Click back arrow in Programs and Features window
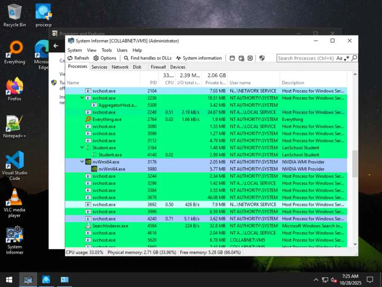The height and width of the screenshot is (287, 382). coord(56,46)
